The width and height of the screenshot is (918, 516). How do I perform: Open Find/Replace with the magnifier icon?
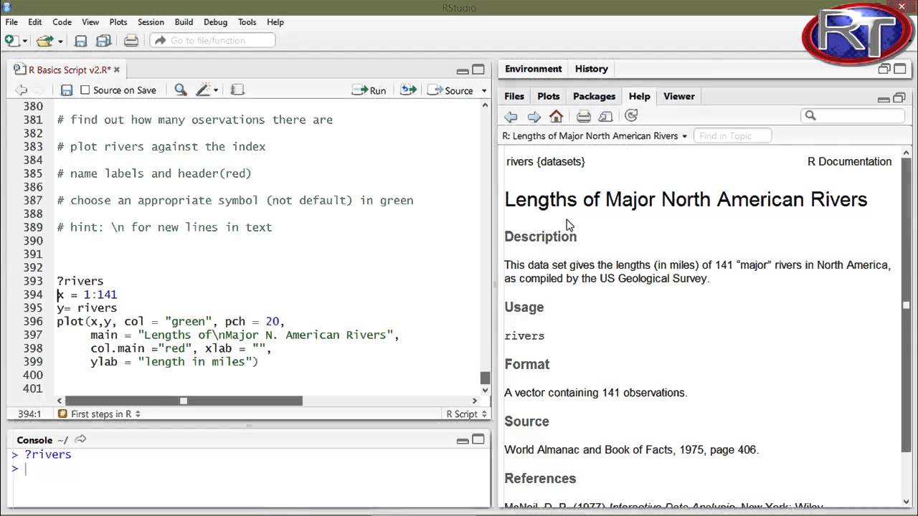(x=181, y=90)
